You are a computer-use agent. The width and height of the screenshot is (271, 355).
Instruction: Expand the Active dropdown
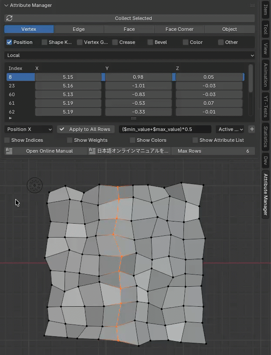click(230, 129)
